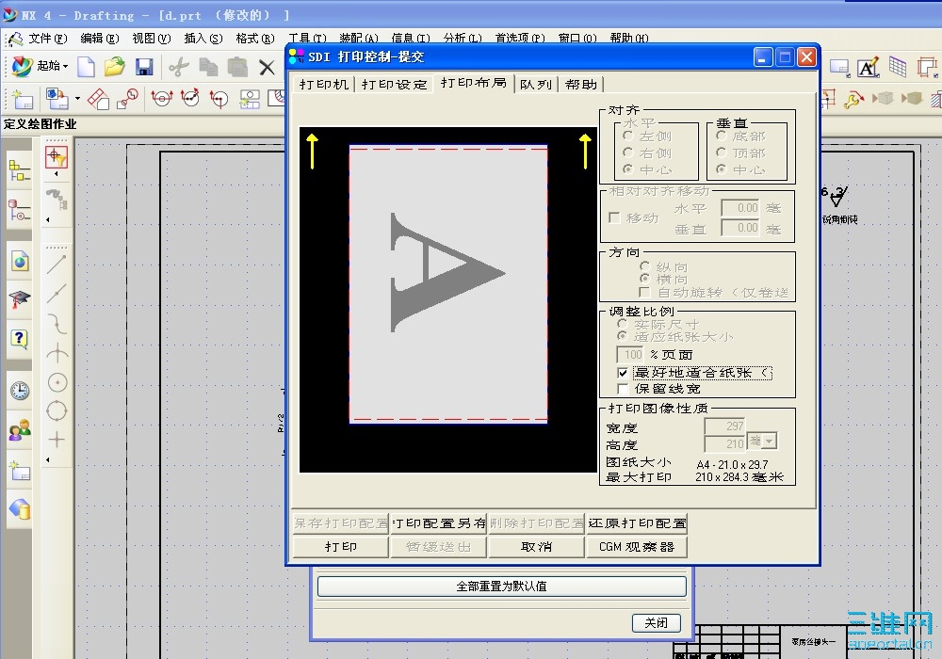Open the 视图(V) View menu

(x=152, y=39)
